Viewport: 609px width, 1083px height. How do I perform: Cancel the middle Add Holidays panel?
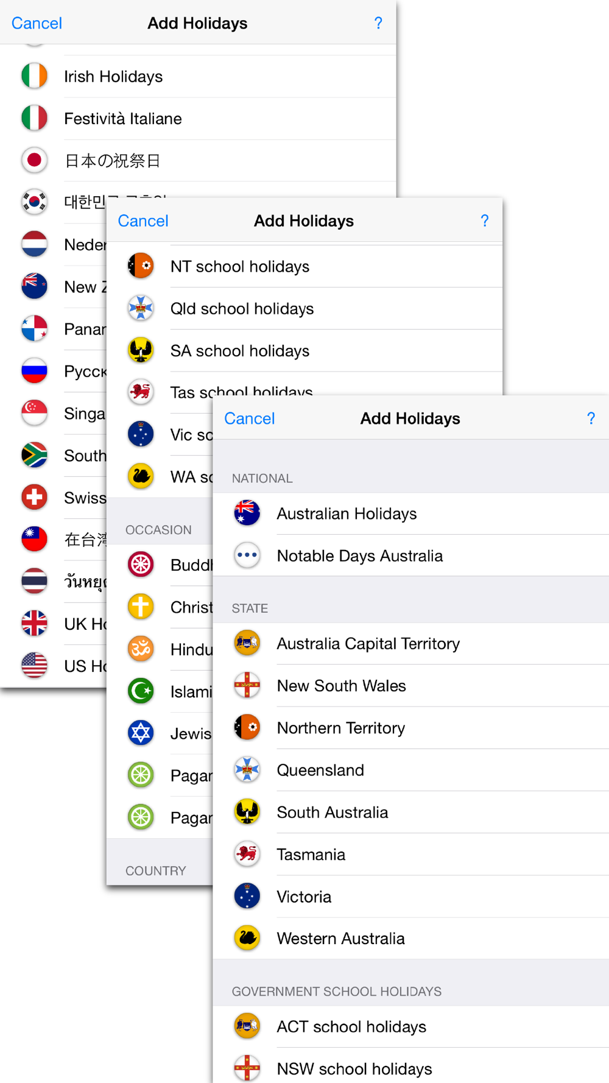[143, 220]
